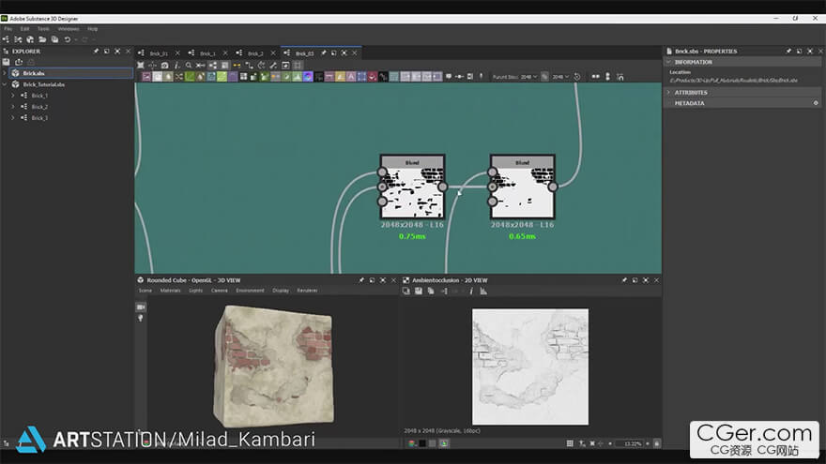The width and height of the screenshot is (826, 464).
Task: Expand the Brick.sbs package
Action: click(5, 73)
